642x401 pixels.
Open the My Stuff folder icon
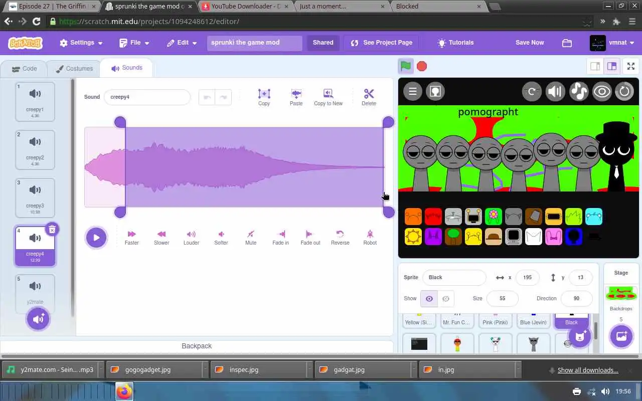tap(567, 43)
